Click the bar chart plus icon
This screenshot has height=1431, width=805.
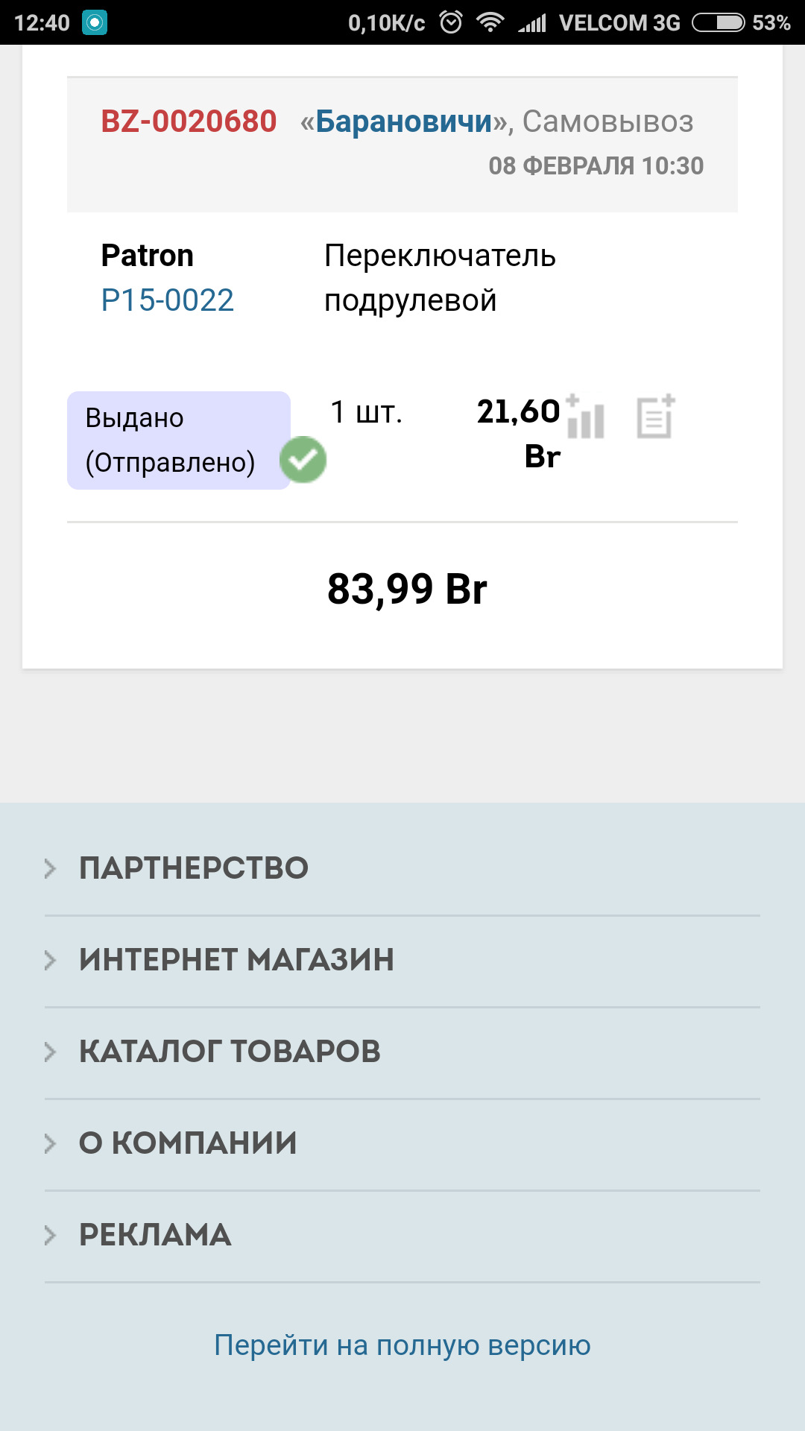(585, 417)
